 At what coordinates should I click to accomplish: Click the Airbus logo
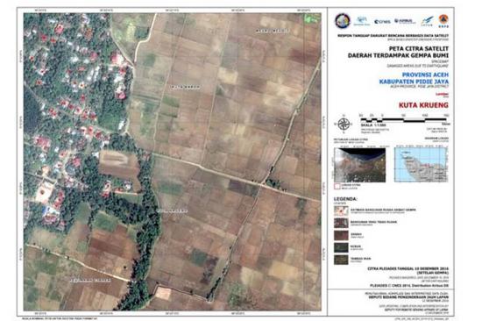pyautogui.click(x=405, y=21)
